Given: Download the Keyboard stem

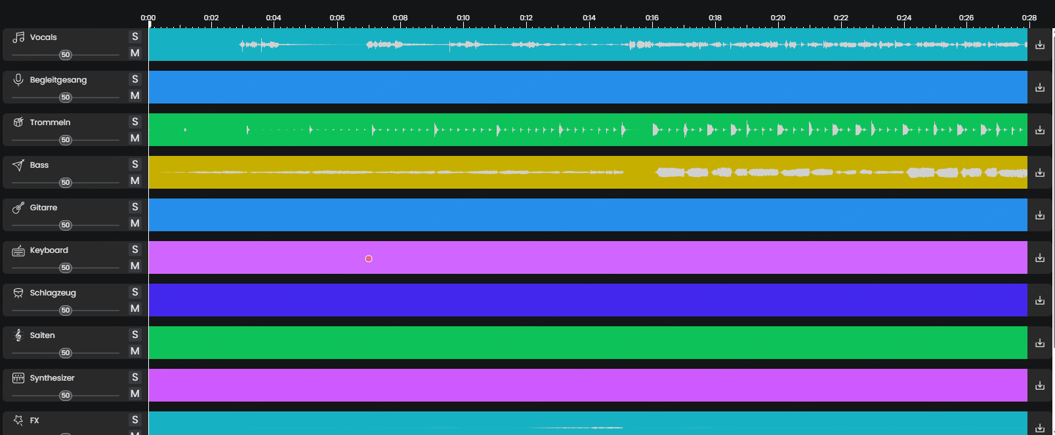Looking at the screenshot, I should [1040, 257].
